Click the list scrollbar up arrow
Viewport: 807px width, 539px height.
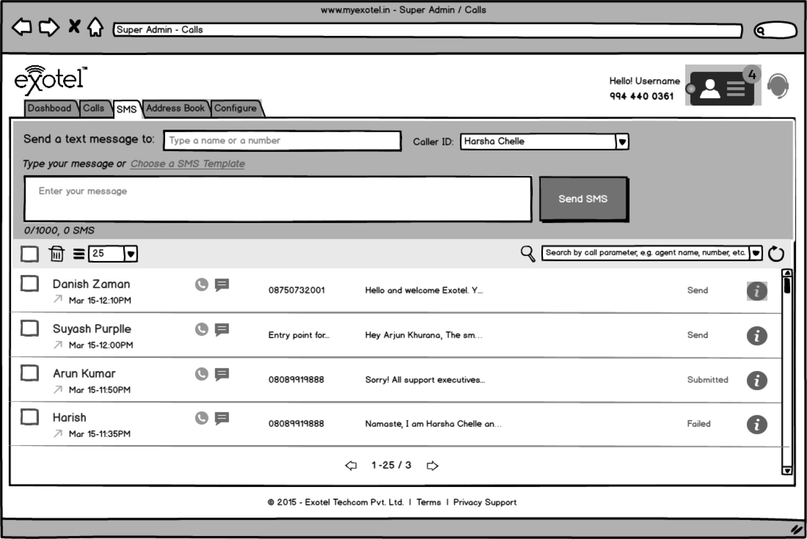[787, 273]
